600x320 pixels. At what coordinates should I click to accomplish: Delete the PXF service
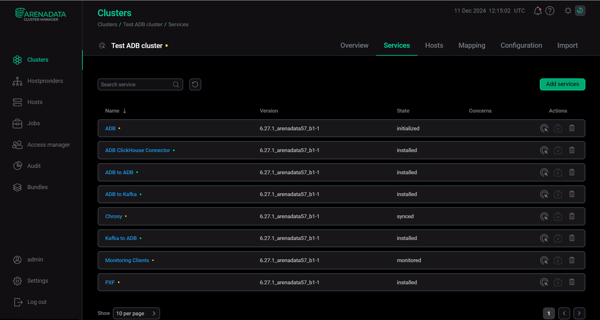point(572,282)
